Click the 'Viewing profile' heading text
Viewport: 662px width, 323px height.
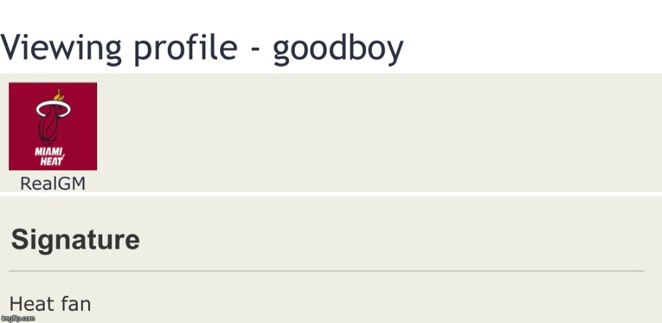point(119,49)
